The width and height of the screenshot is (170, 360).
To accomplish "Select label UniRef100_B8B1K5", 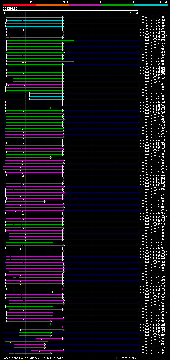I will point(152,55).
